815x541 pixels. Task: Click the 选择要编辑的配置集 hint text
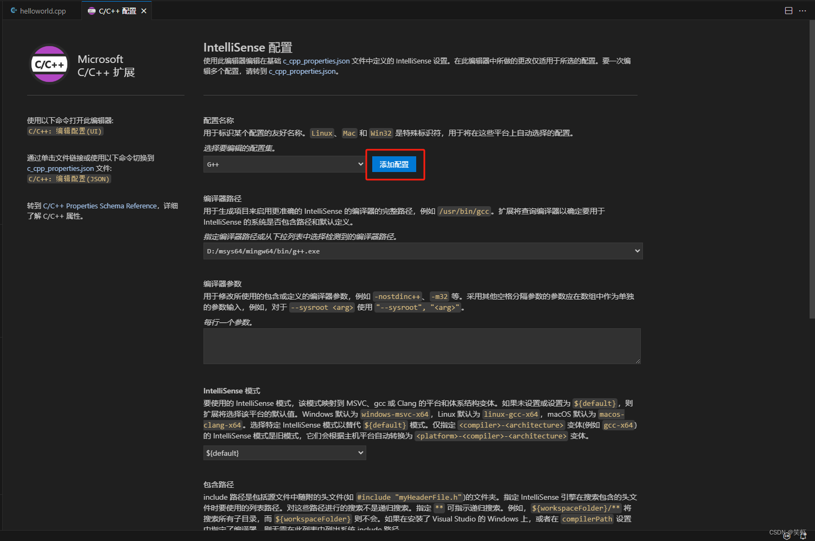(x=240, y=148)
